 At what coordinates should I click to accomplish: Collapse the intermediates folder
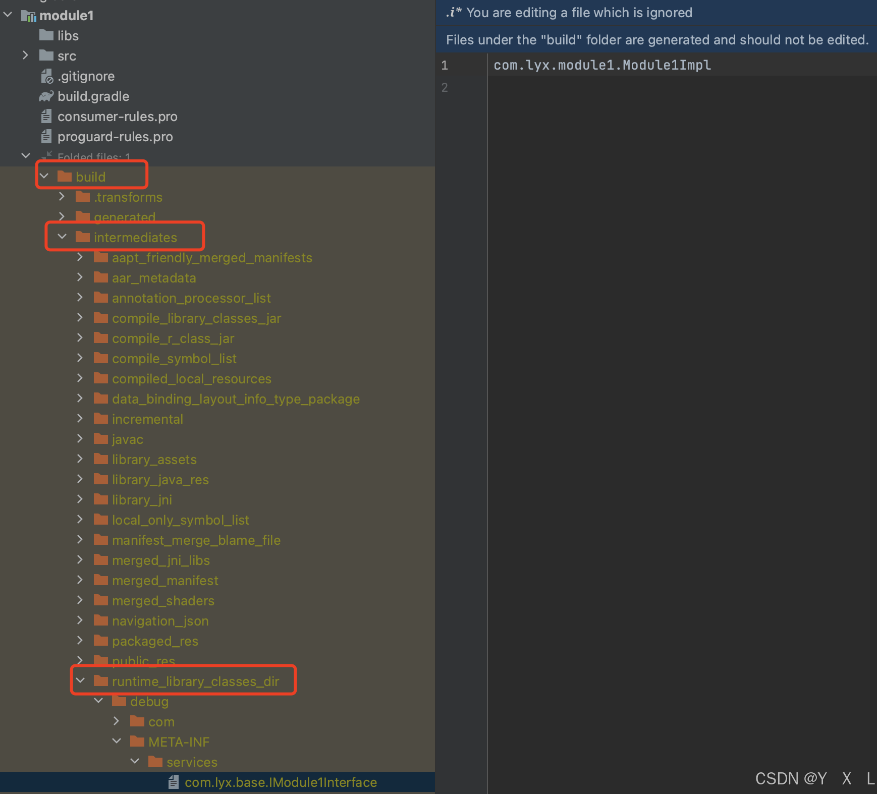tap(62, 236)
